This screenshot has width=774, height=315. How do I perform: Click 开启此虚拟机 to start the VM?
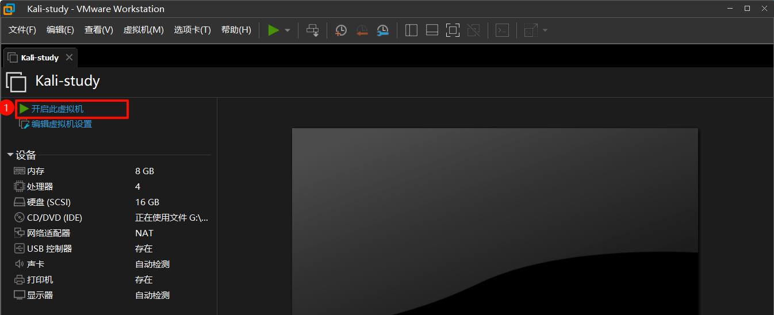(x=57, y=109)
